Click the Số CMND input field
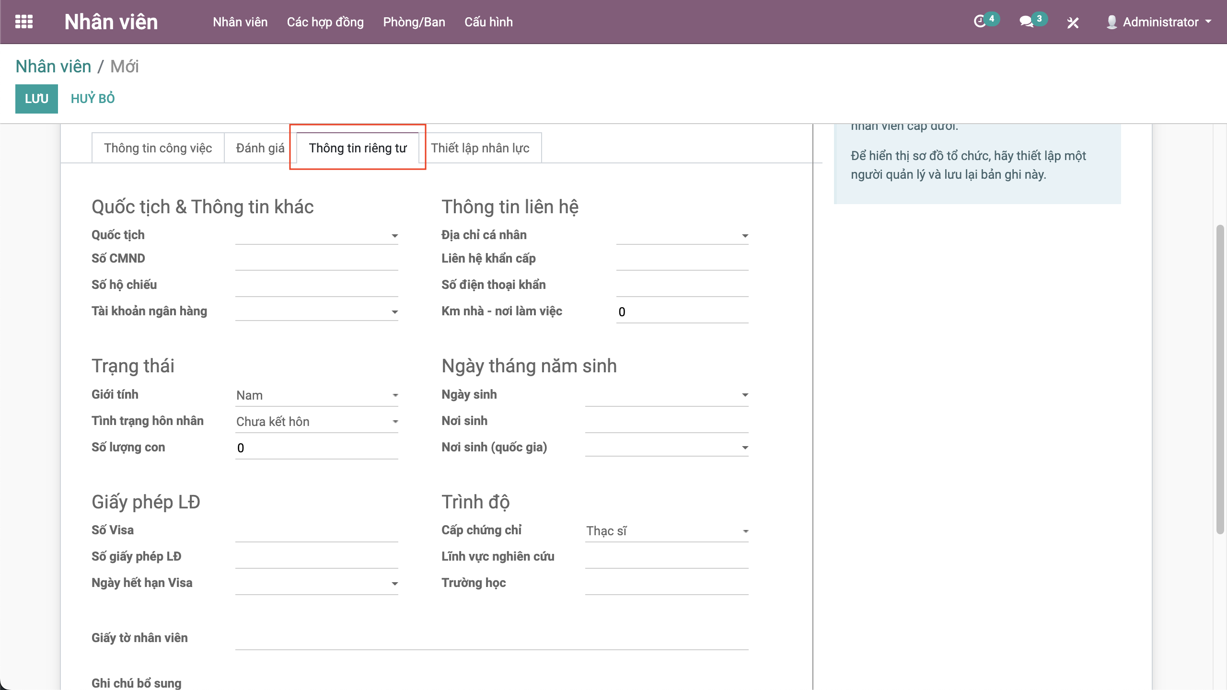The width and height of the screenshot is (1227, 690). point(316,259)
